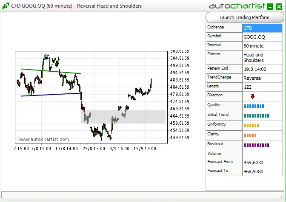Click the orange Clarity rating bars
Image resolution: width=286 pixels, height=202 pixels.
[250, 135]
